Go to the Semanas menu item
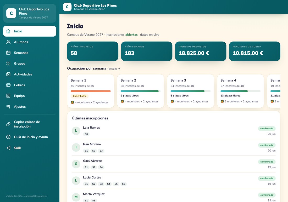 30,53
